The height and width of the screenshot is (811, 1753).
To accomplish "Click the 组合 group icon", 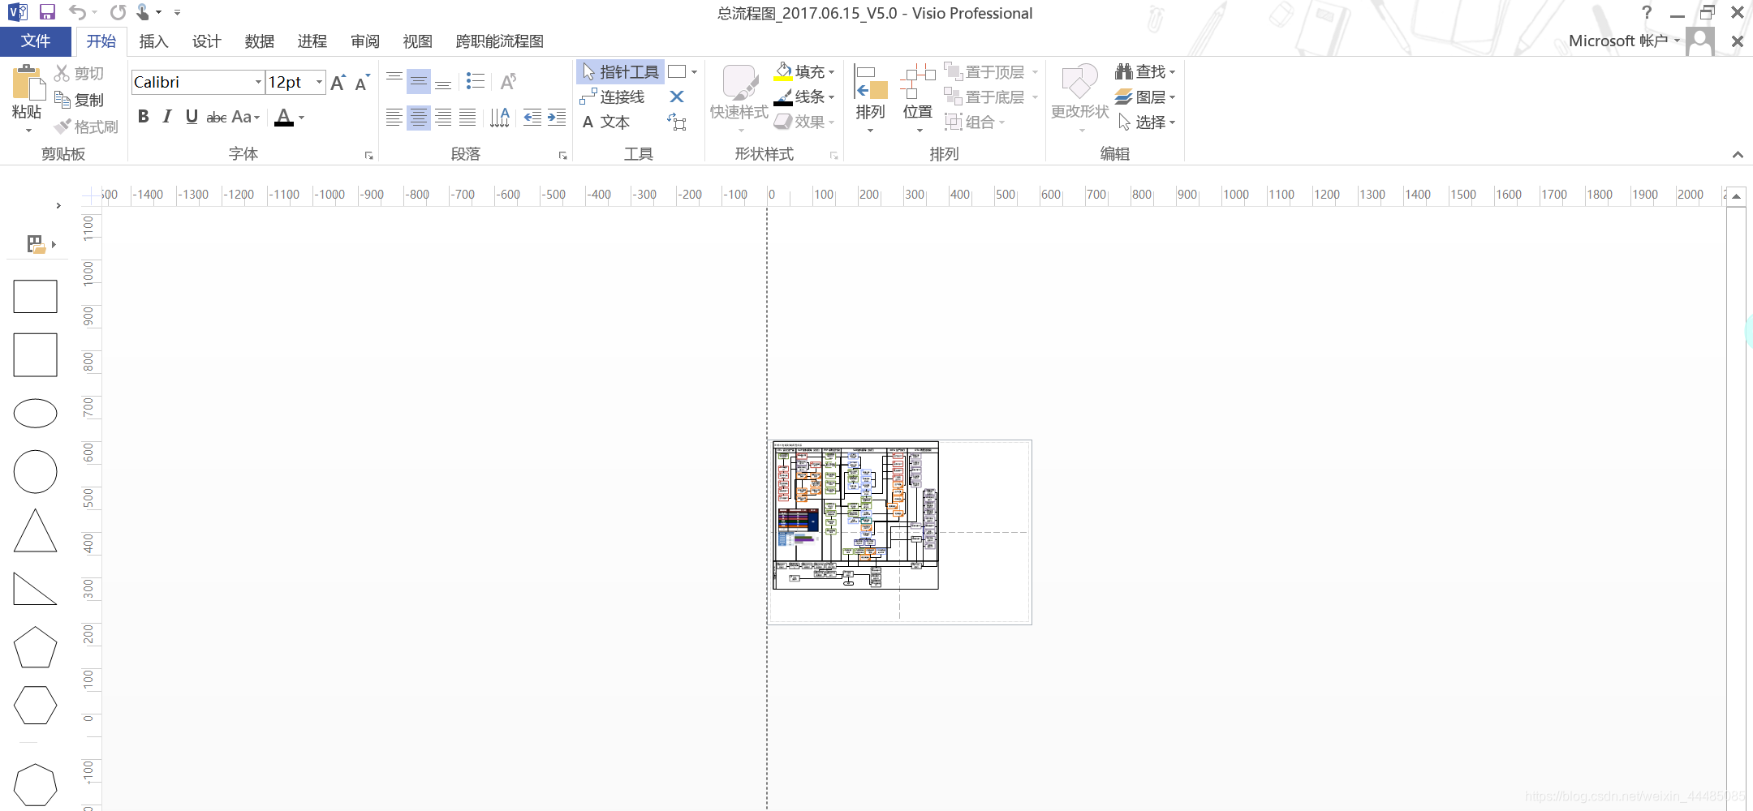I will click(x=976, y=122).
